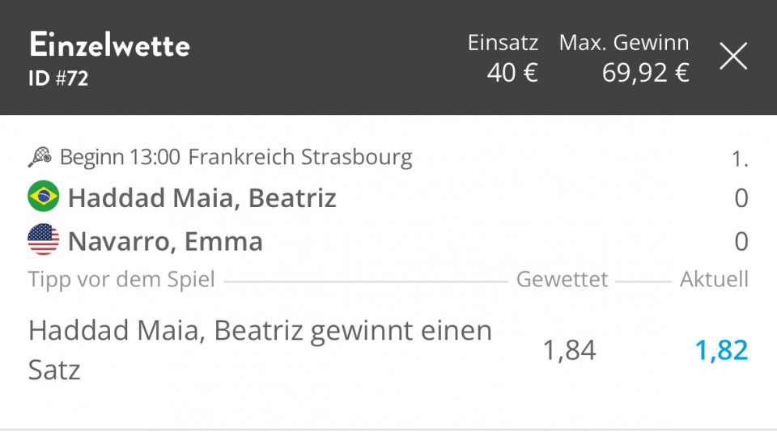Click Navarro's score 0

click(x=741, y=241)
